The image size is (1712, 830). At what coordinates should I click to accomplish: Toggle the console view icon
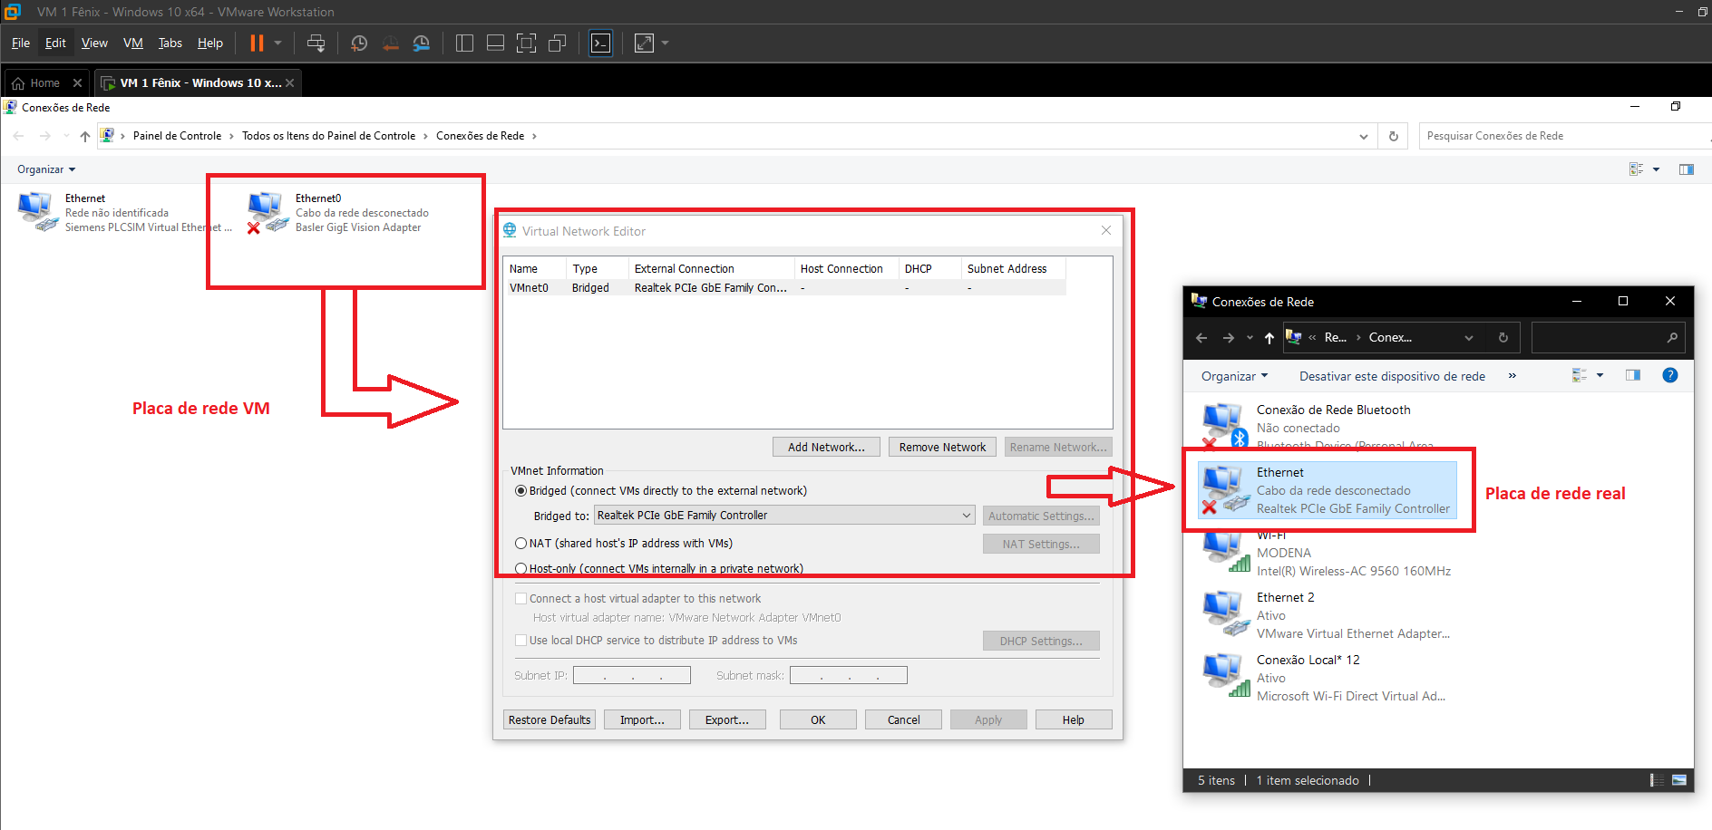[600, 43]
